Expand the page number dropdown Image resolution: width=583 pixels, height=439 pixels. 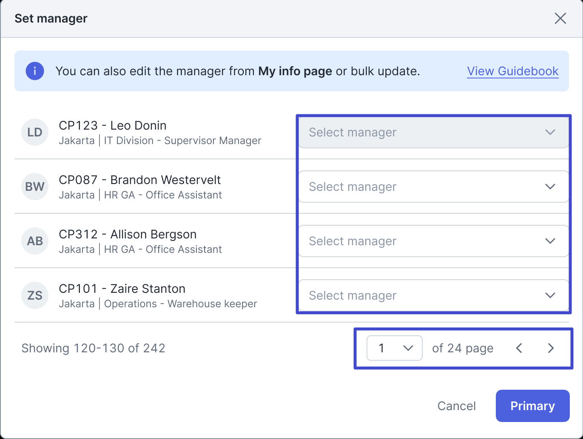[394, 348]
